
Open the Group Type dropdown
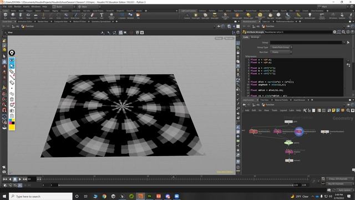coord(281,47)
